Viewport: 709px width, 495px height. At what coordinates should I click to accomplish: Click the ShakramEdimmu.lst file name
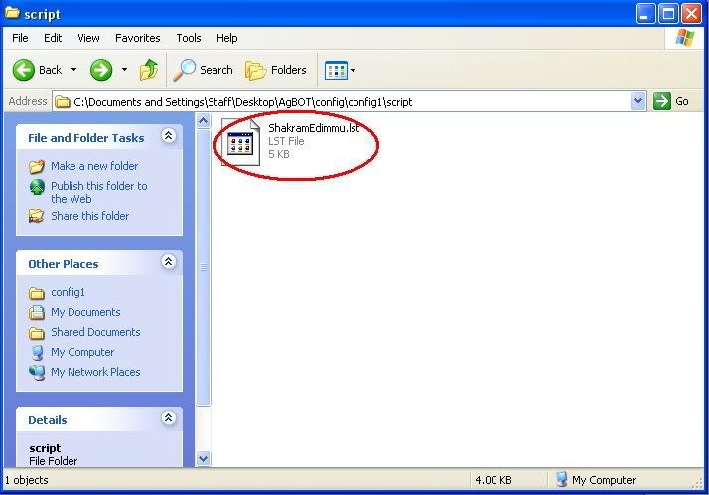pos(314,128)
